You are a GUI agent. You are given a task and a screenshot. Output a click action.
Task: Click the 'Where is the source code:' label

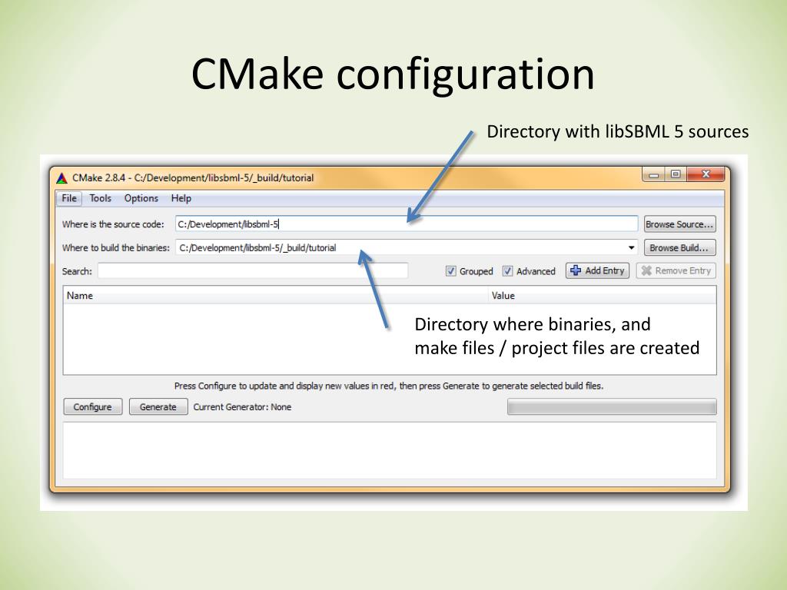click(113, 224)
